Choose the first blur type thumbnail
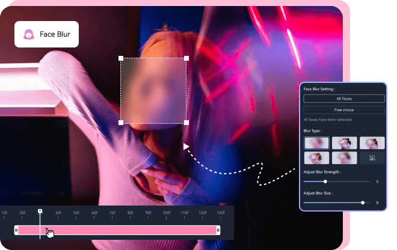 316,143
